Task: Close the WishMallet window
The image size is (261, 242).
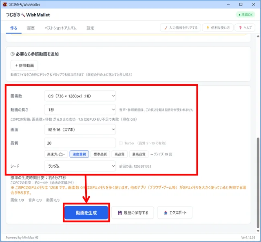Action: pos(254,4)
